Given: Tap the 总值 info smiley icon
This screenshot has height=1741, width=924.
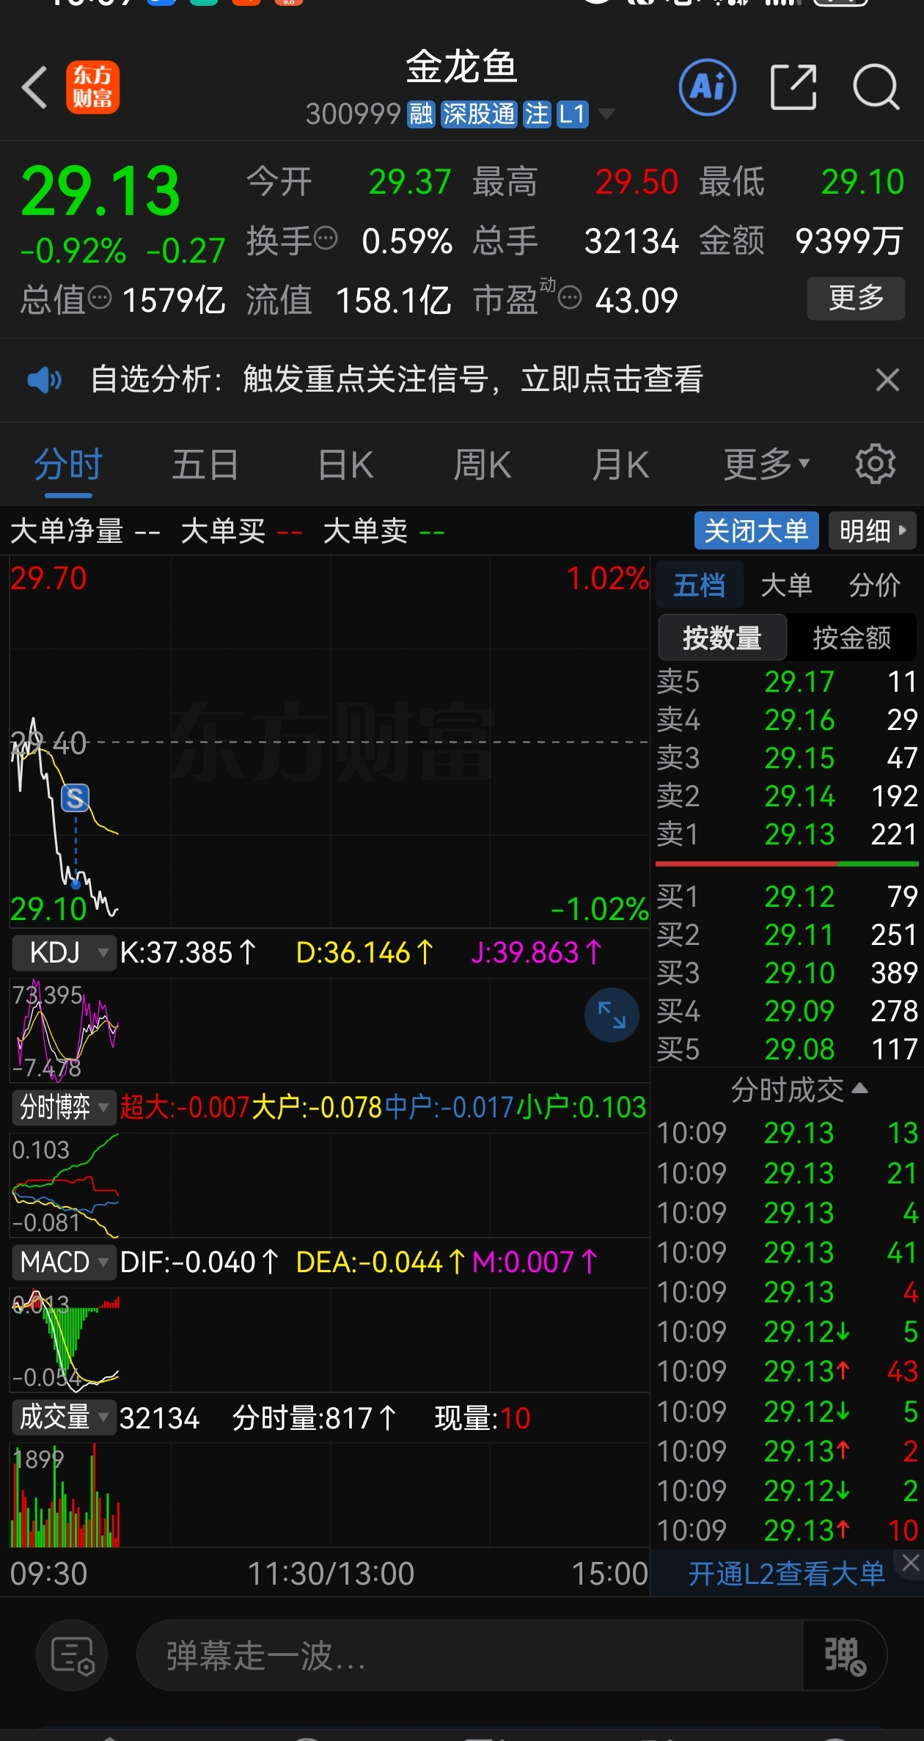Looking at the screenshot, I should pyautogui.click(x=100, y=297).
